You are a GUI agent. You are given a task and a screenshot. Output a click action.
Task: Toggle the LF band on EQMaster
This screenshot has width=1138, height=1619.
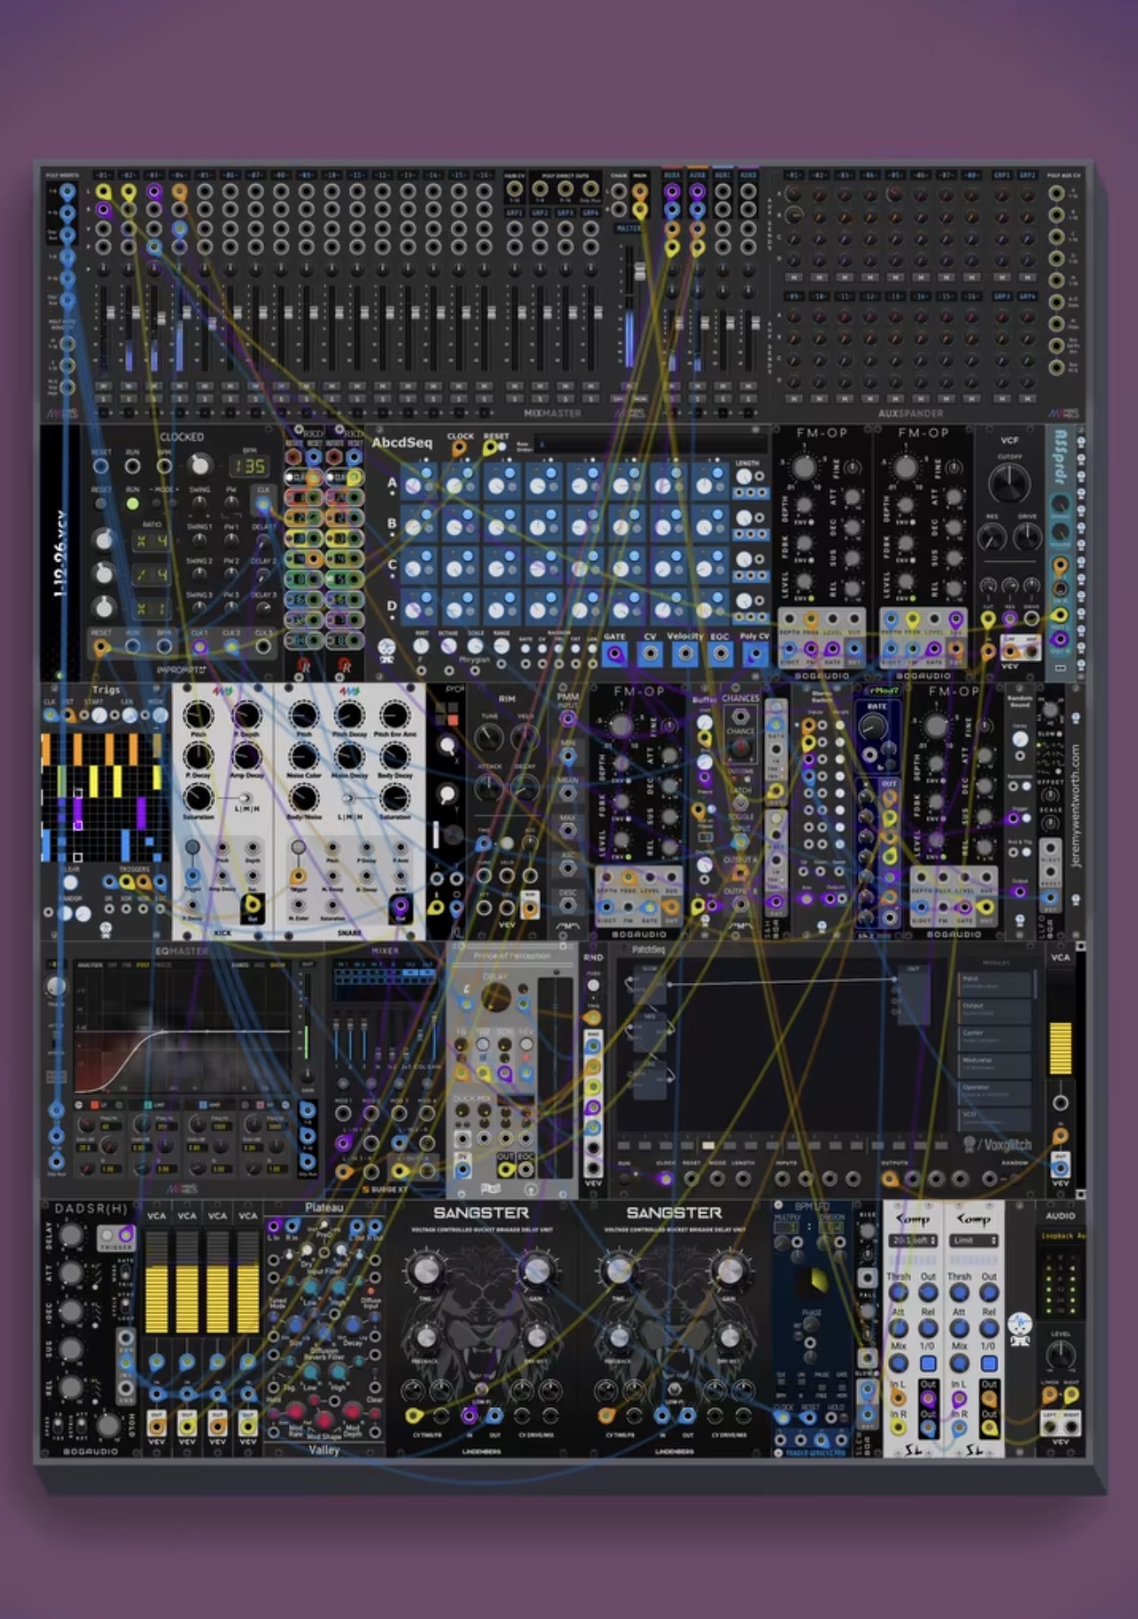pyautogui.click(x=97, y=1105)
